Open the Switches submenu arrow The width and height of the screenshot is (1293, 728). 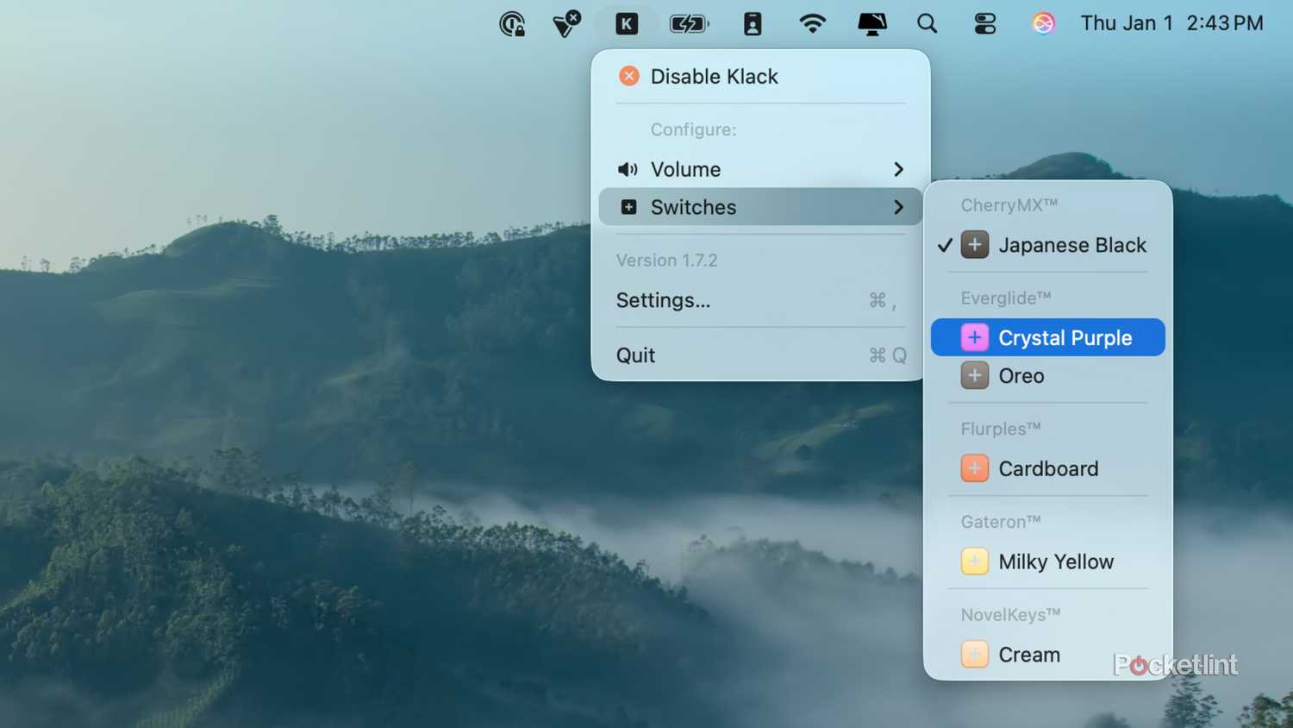click(898, 207)
